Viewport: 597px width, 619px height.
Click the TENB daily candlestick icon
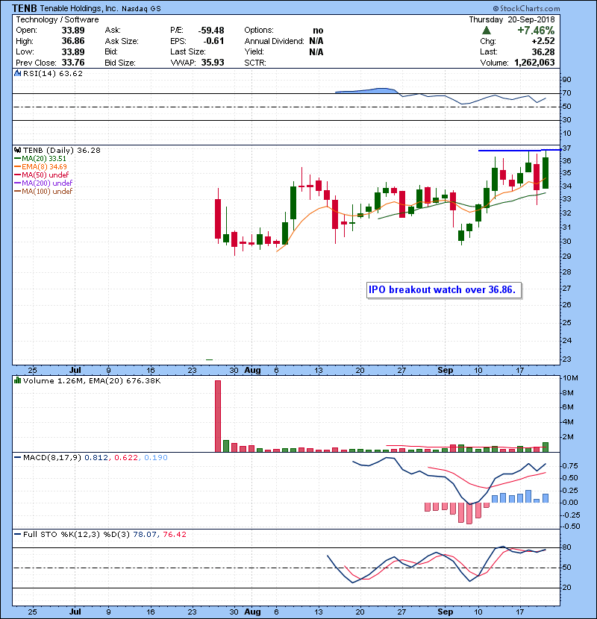pyautogui.click(x=17, y=150)
